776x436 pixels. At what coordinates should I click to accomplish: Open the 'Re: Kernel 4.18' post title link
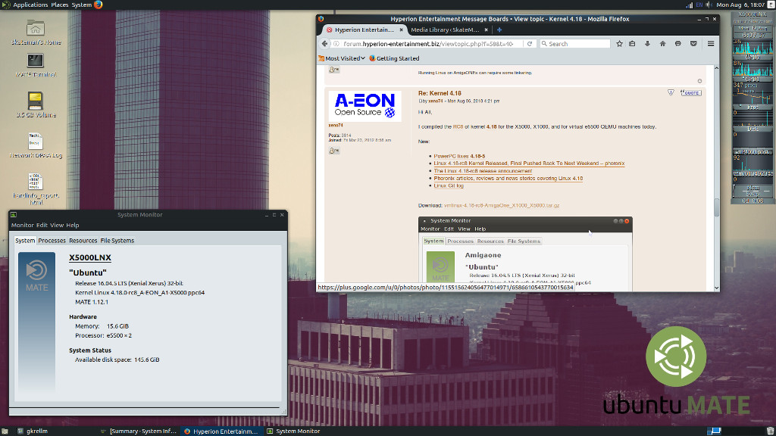(440, 93)
